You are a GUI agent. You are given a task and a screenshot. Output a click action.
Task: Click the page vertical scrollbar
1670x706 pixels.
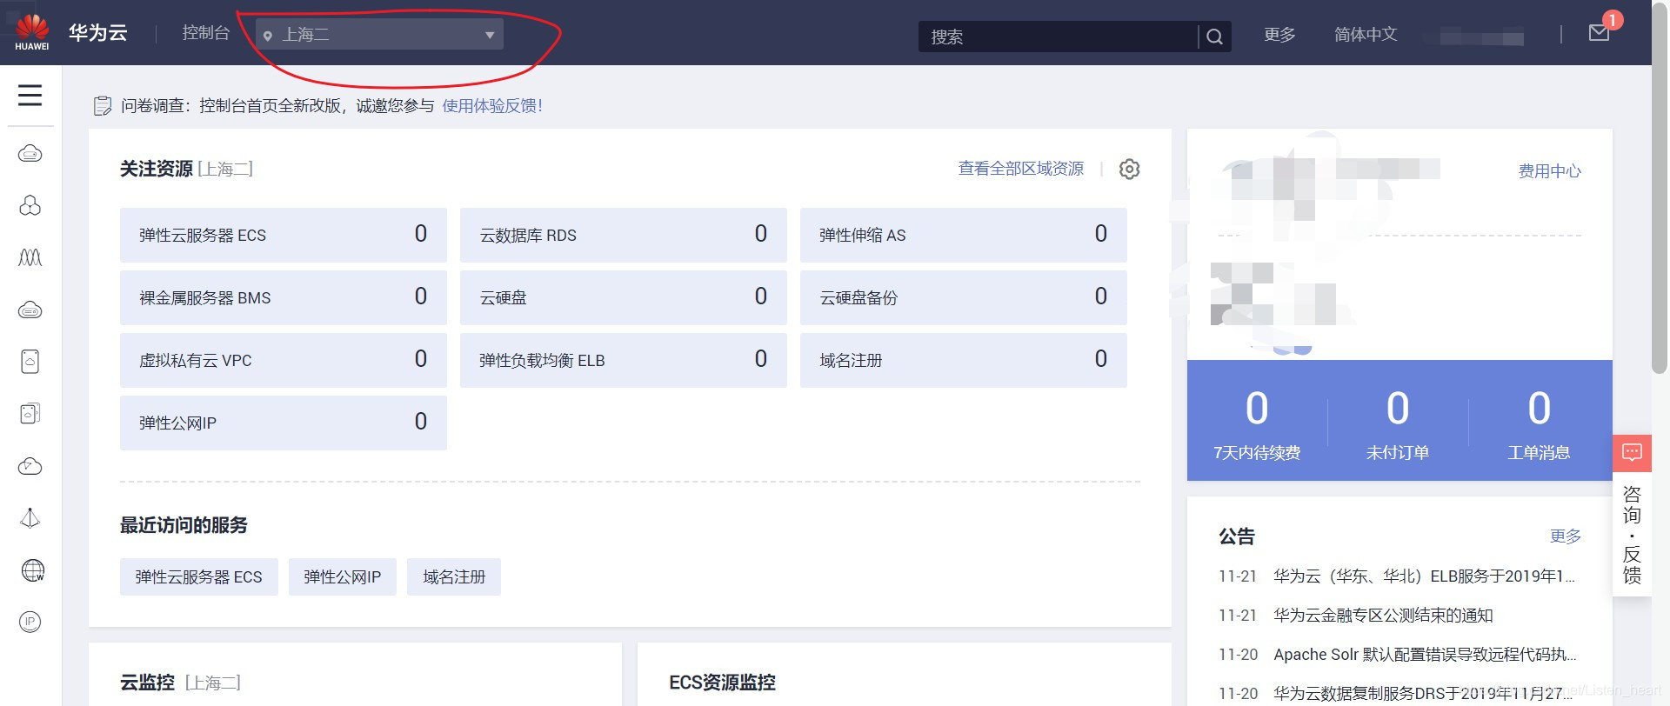(1660, 187)
